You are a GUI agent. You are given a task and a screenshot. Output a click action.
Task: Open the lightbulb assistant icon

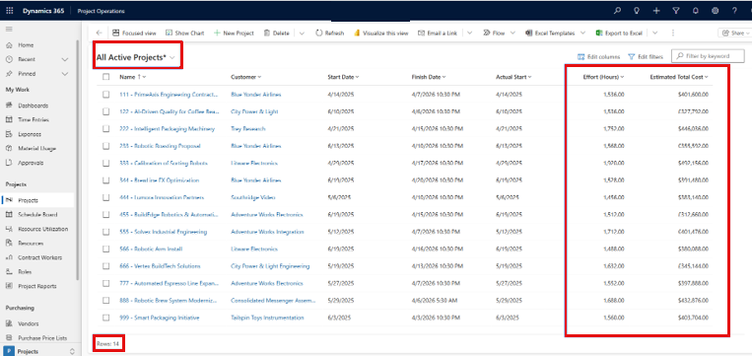click(637, 11)
